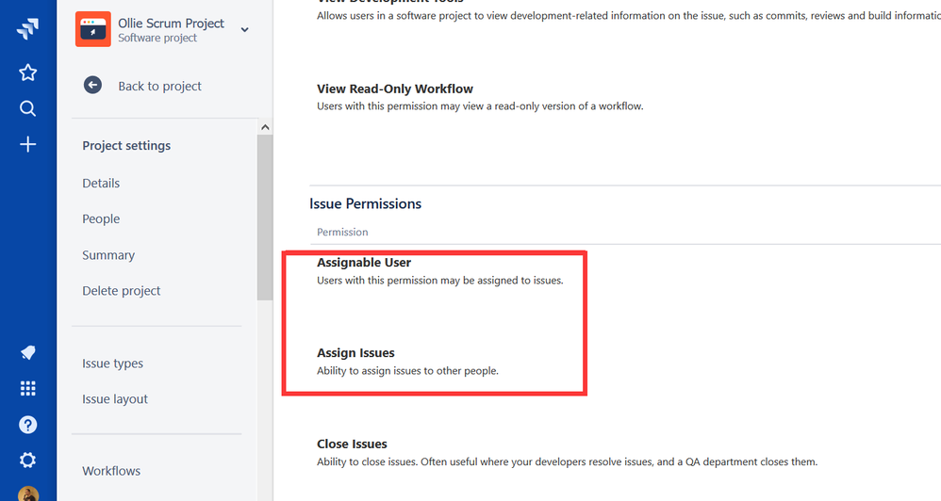This screenshot has width=941, height=501.
Task: Open People settings page
Action: click(x=101, y=219)
